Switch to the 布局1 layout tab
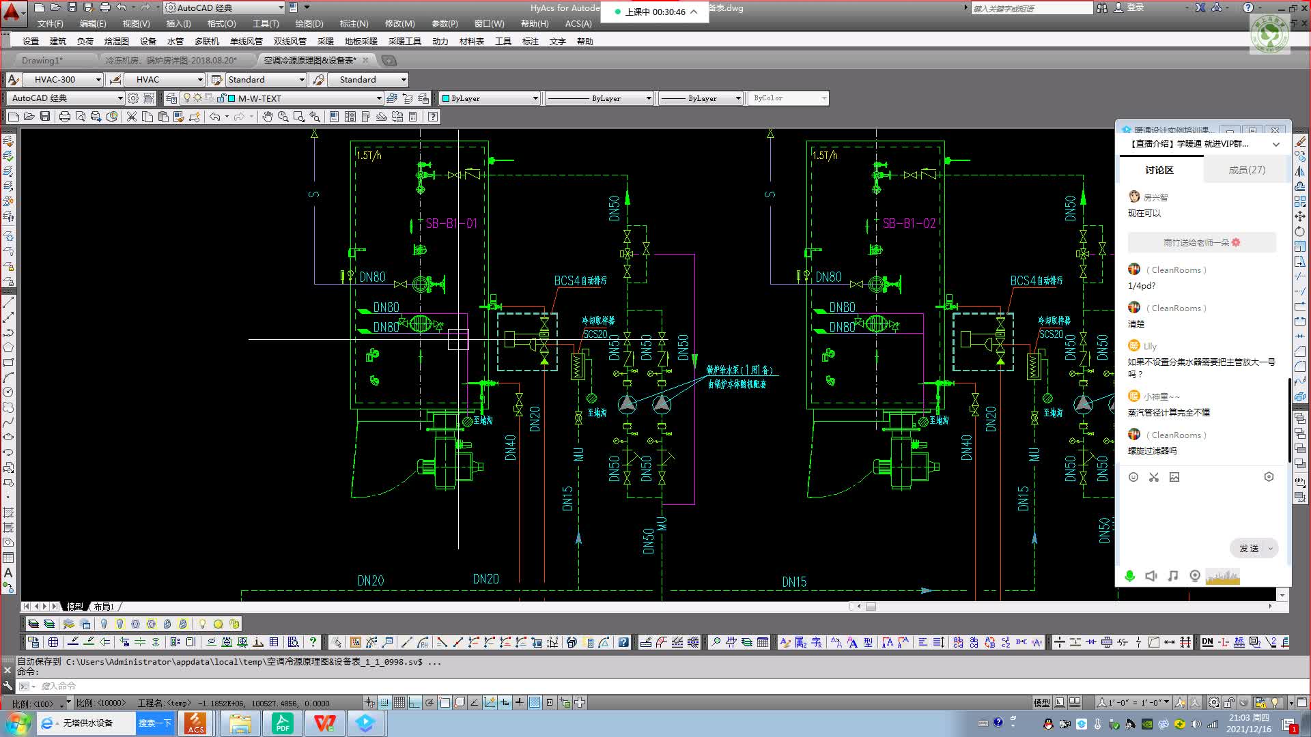 104,607
